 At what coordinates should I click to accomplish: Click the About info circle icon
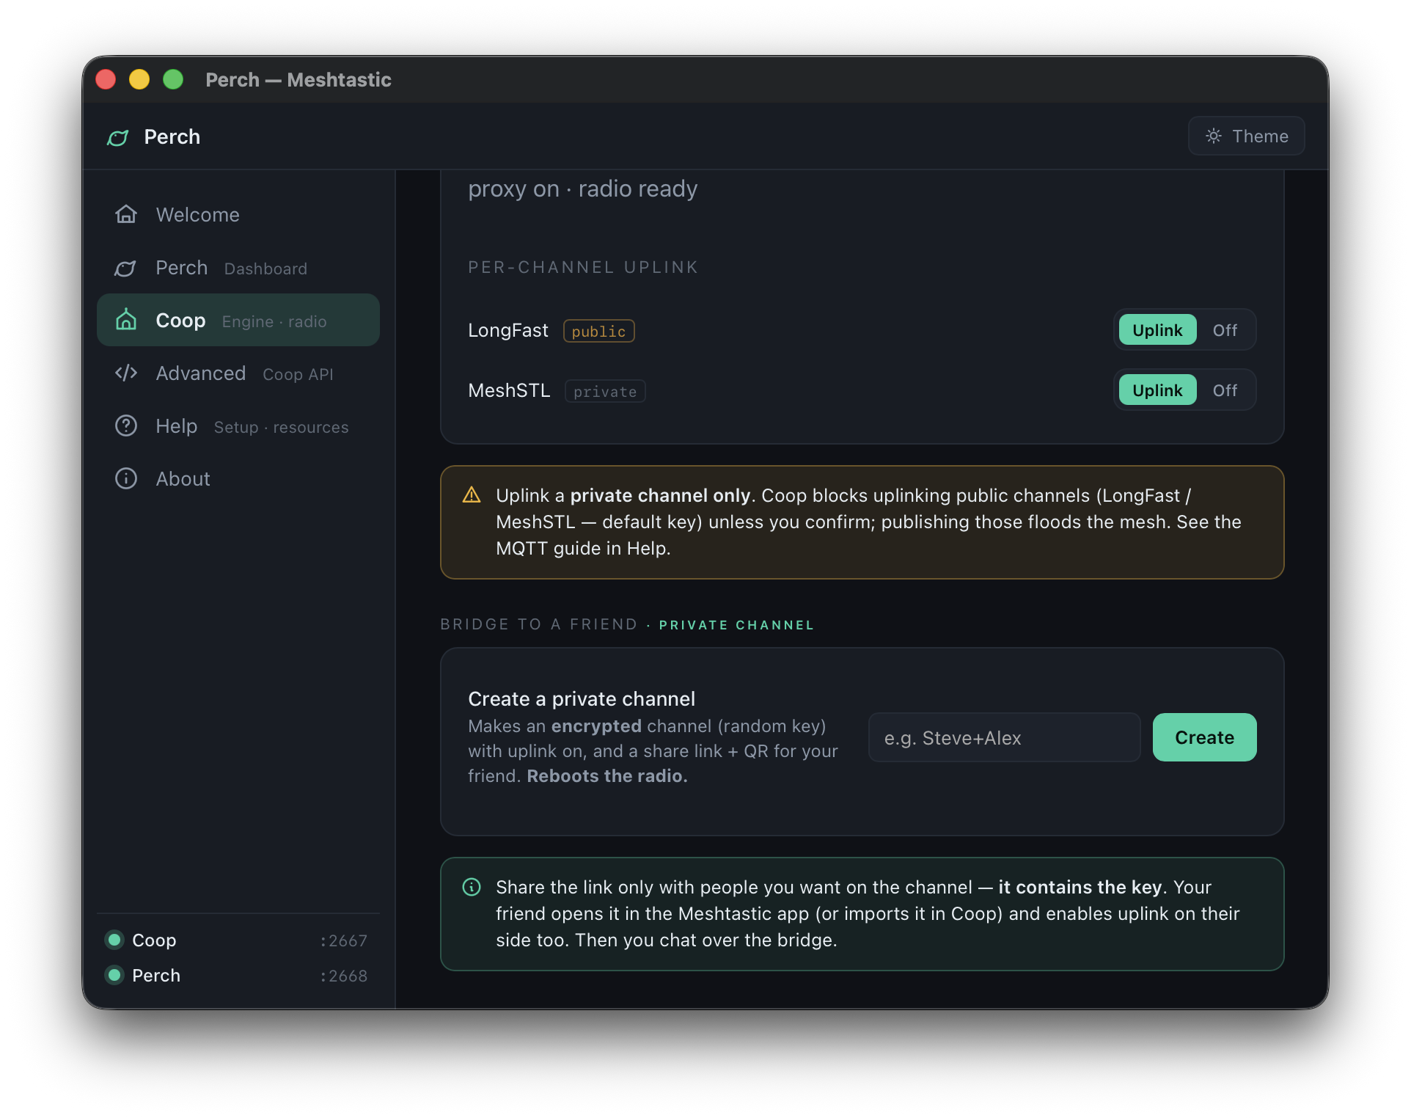tap(126, 478)
